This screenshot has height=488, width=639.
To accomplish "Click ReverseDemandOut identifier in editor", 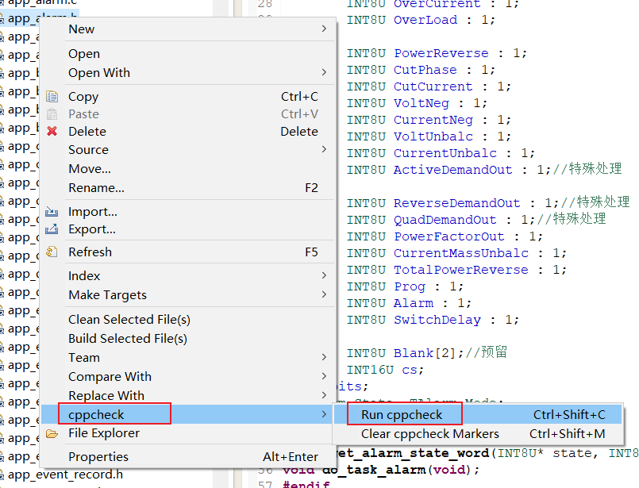I will 457,203.
